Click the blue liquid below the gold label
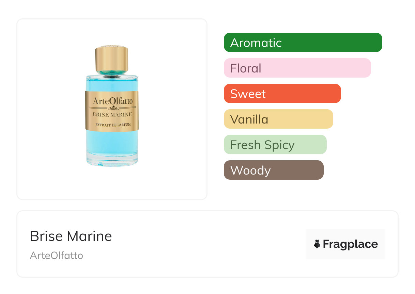This screenshot has width=415, height=294. click(x=112, y=141)
